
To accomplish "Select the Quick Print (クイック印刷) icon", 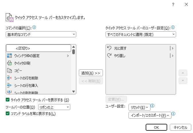I will click(x=9, y=63).
